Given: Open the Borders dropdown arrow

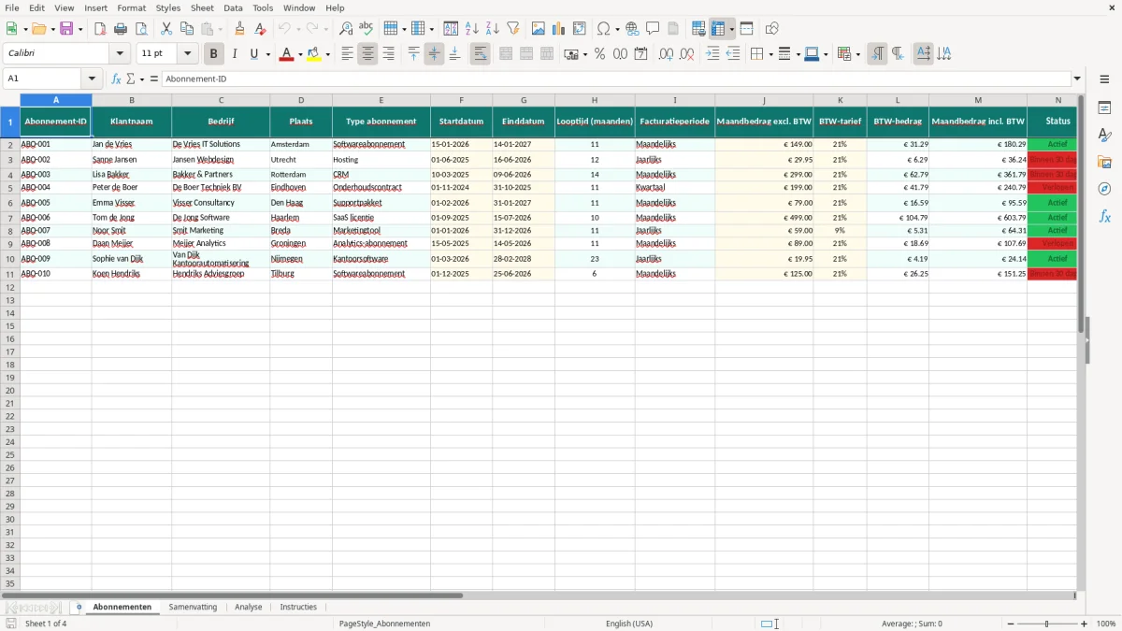Looking at the screenshot, I should pyautogui.click(x=770, y=54).
